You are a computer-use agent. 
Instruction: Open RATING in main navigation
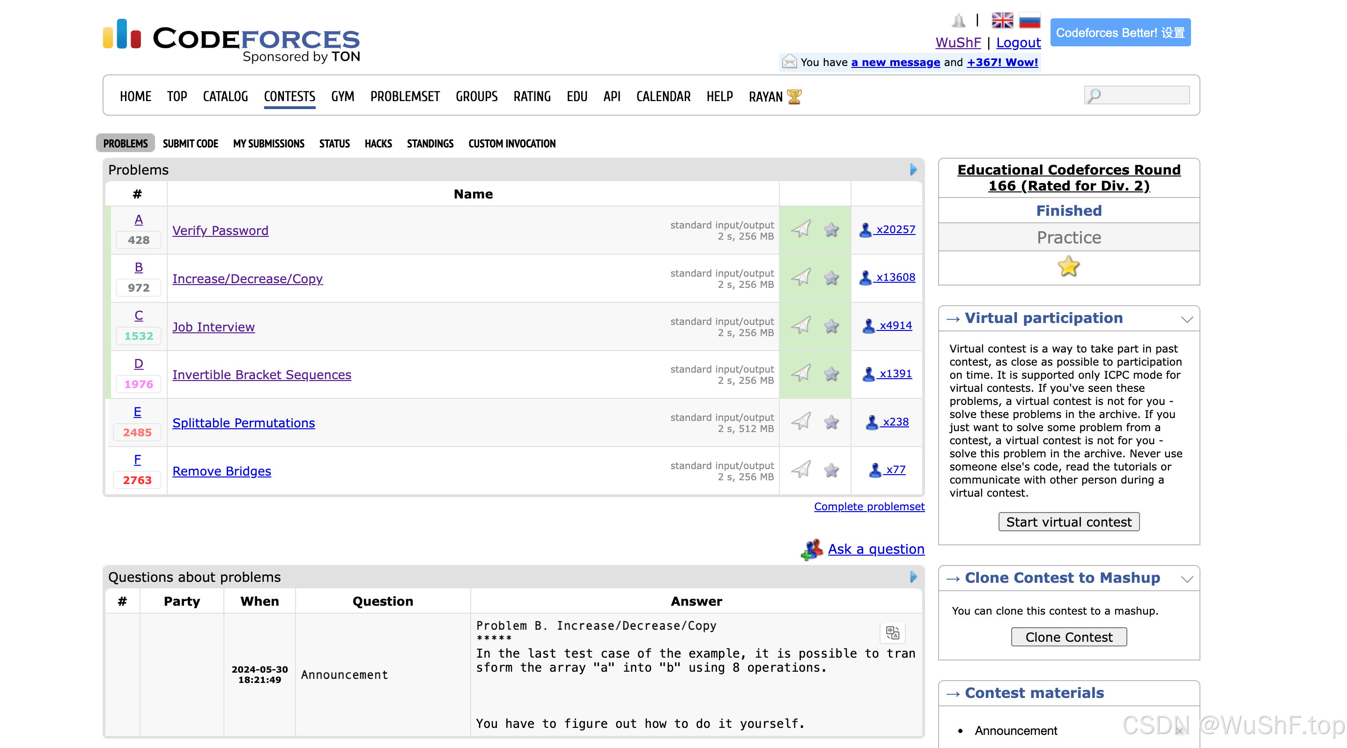click(532, 97)
